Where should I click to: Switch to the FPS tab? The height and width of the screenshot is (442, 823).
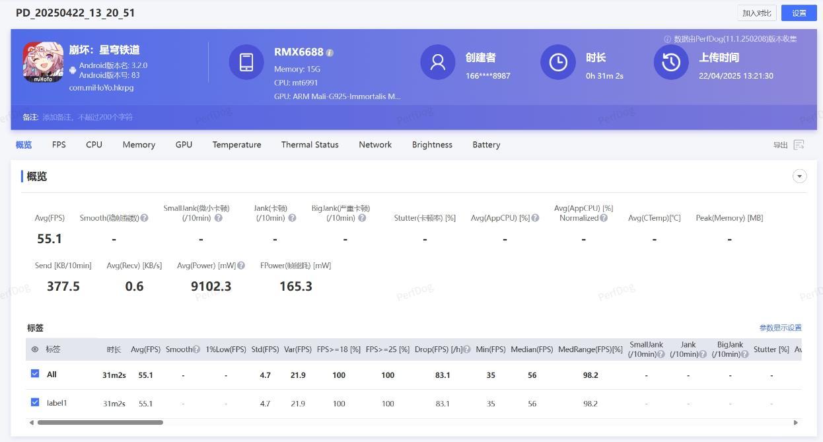pyautogui.click(x=59, y=145)
